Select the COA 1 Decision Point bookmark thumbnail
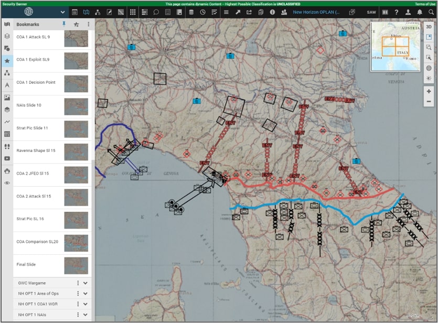 coord(76,83)
